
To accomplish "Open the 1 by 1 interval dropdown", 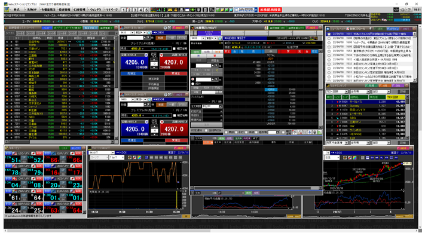I will (x=117, y=157).
